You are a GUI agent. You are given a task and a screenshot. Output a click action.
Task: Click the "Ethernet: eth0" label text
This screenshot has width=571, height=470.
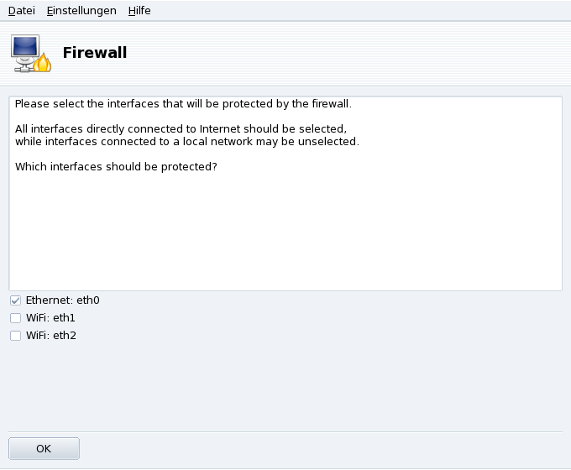(x=63, y=300)
